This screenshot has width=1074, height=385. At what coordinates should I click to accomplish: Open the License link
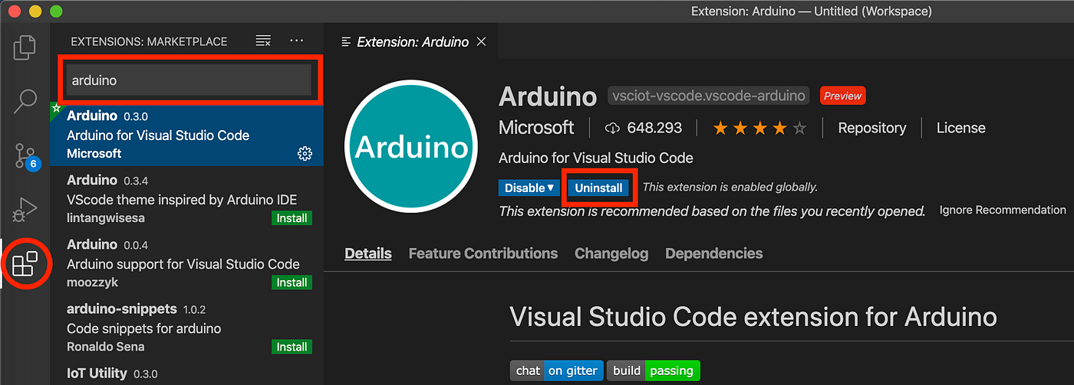(960, 128)
